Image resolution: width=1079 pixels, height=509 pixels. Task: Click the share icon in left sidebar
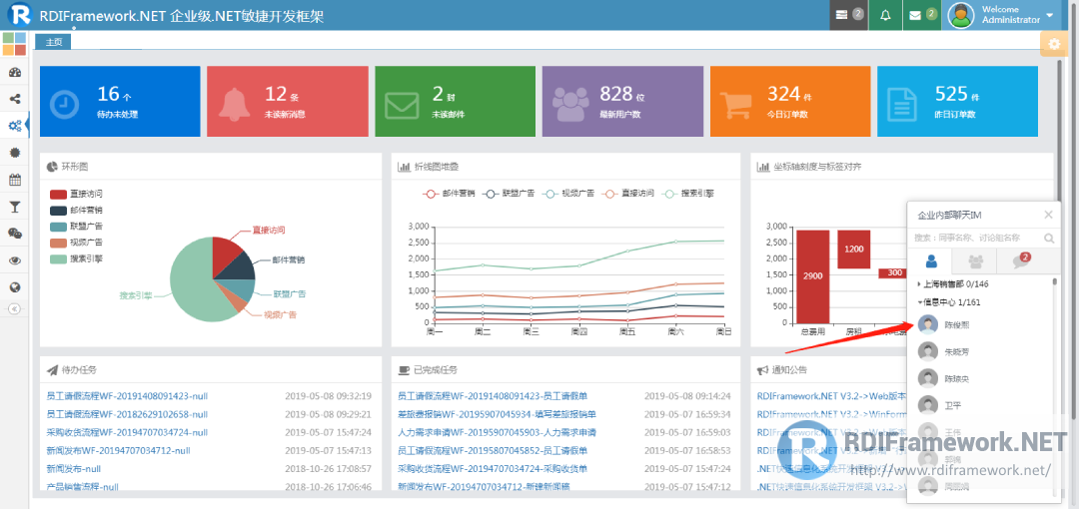pos(14,99)
